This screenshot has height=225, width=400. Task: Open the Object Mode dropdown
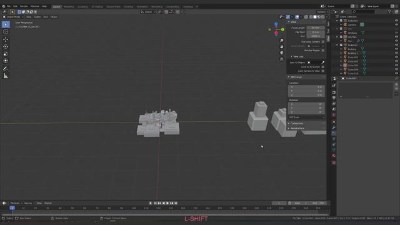coord(13,17)
